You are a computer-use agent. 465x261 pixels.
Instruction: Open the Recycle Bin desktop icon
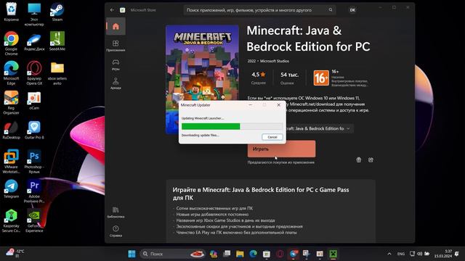click(12, 12)
